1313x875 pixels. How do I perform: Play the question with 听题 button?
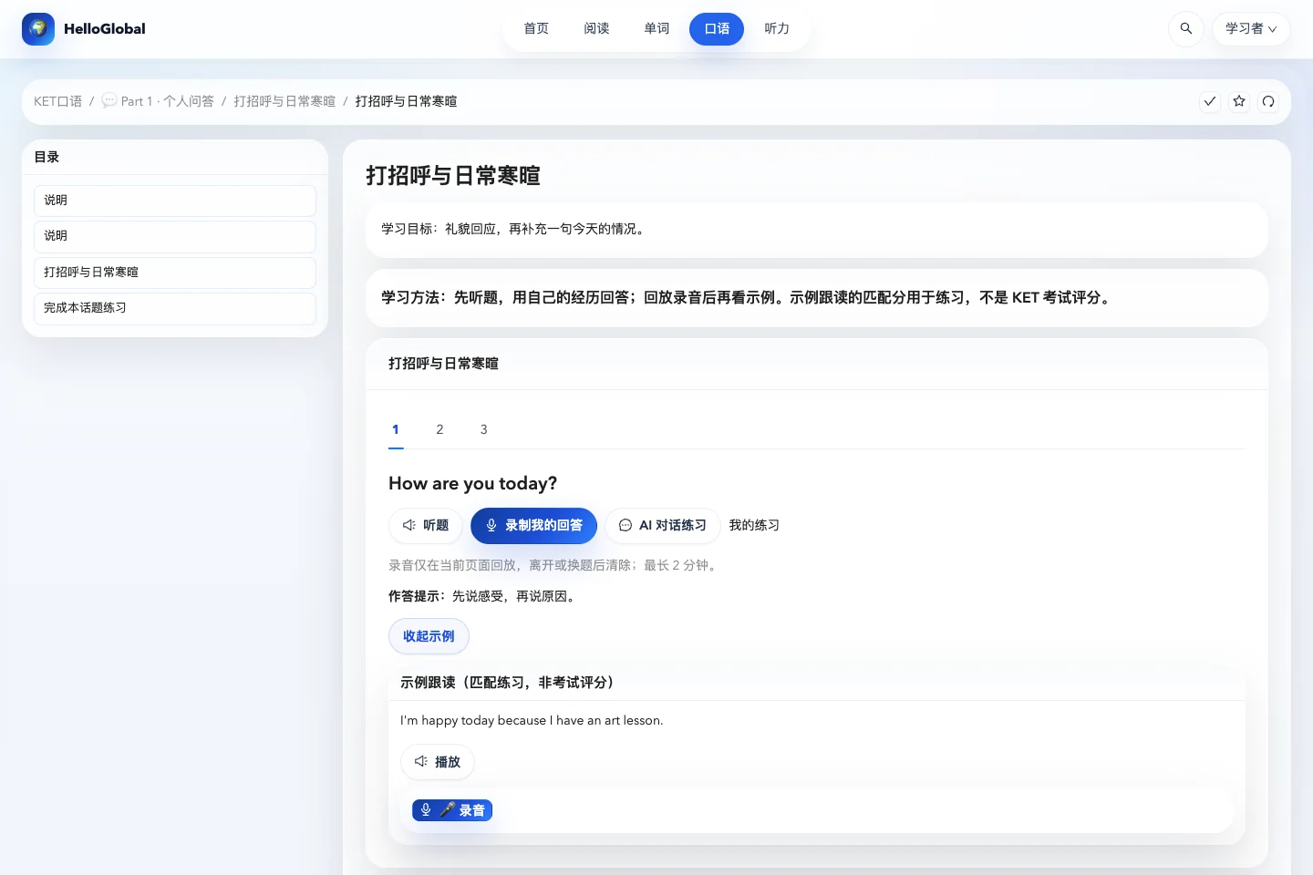point(426,526)
